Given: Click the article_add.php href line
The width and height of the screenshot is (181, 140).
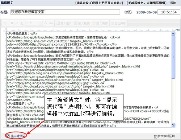Looking at the screenshot, I should coord(73,66).
